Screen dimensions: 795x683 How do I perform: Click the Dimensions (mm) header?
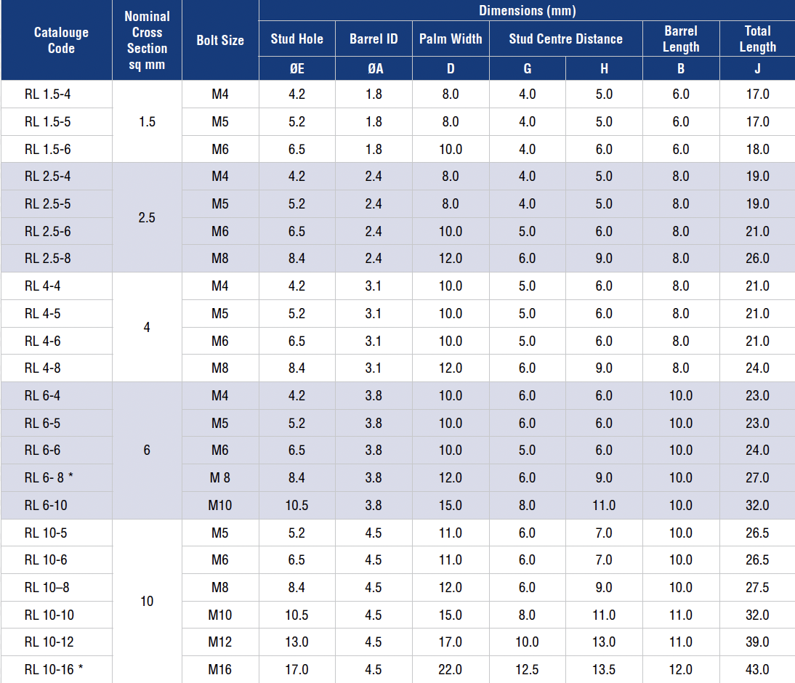[527, 10]
